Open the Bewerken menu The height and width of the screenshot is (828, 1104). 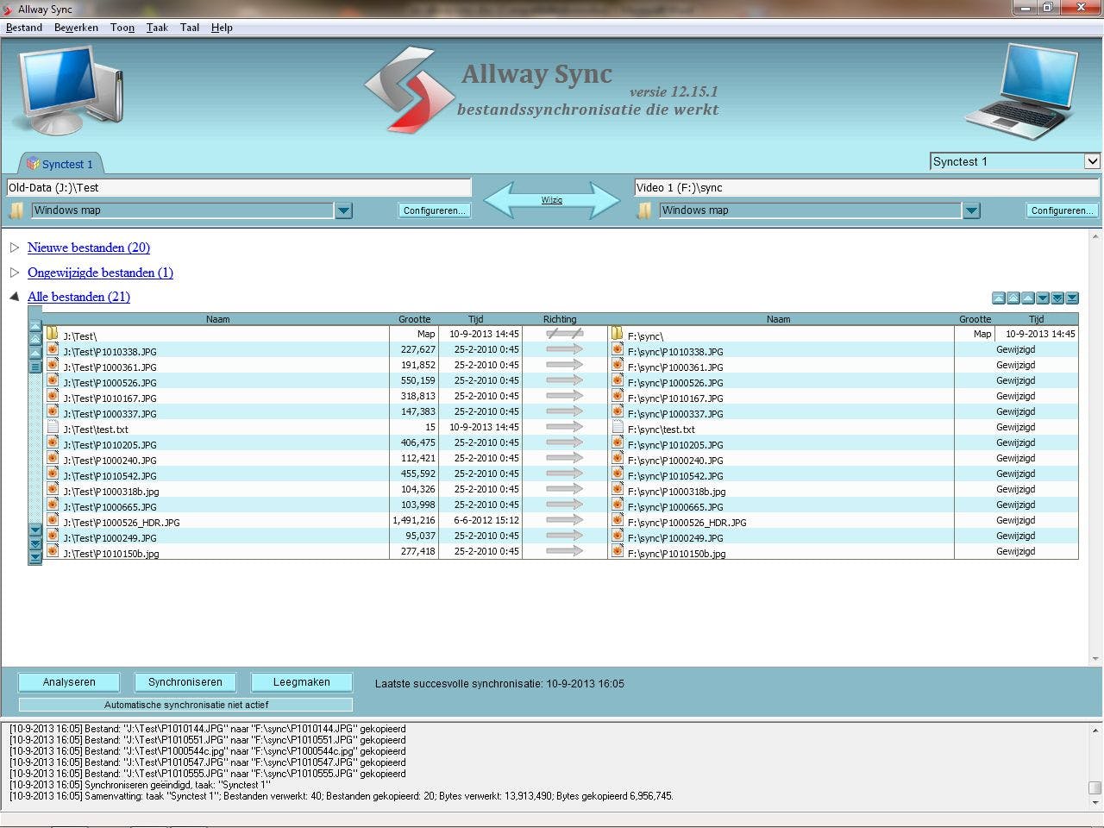tap(76, 28)
